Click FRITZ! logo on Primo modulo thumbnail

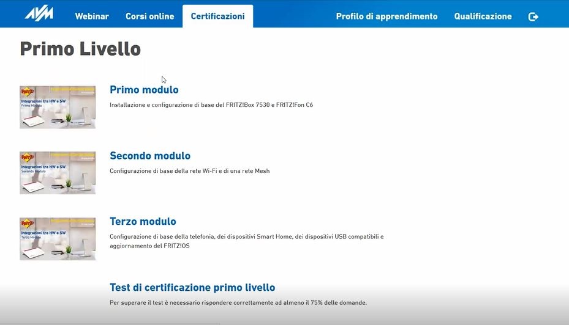pyautogui.click(x=27, y=92)
